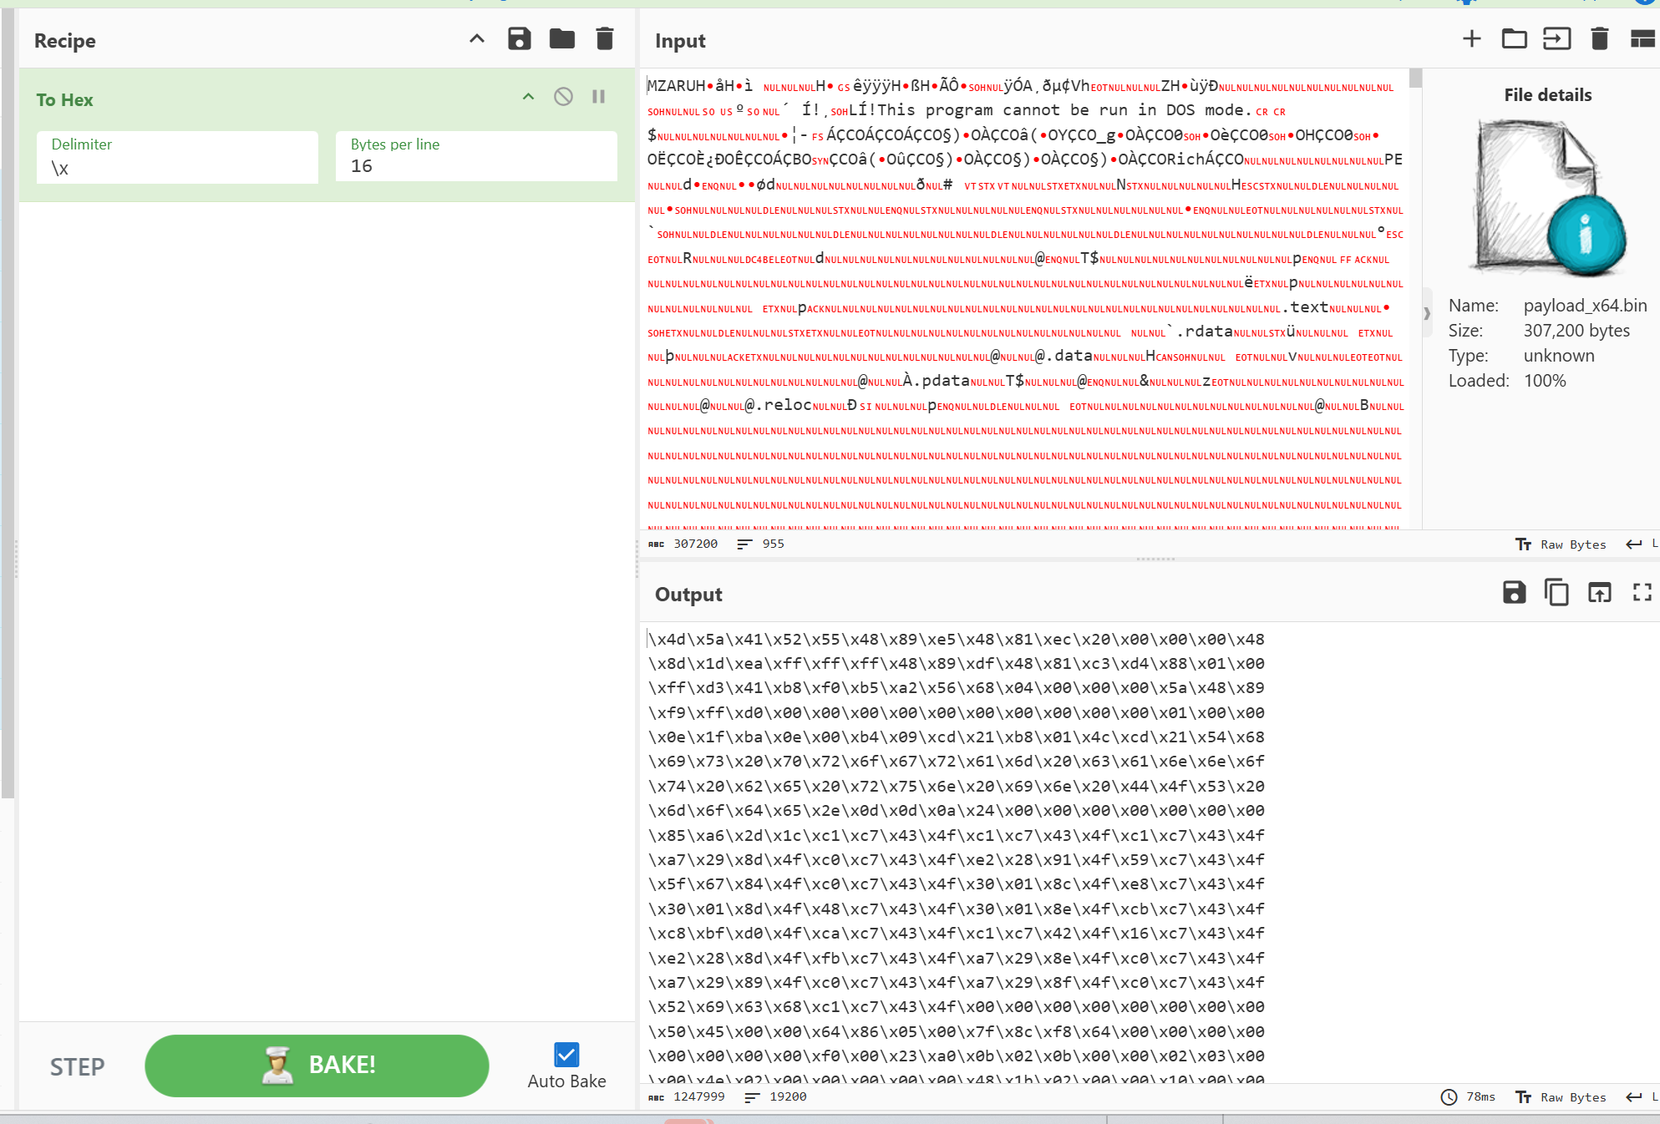Click the STEP button
This screenshot has width=1660, height=1124.
pos(77,1066)
